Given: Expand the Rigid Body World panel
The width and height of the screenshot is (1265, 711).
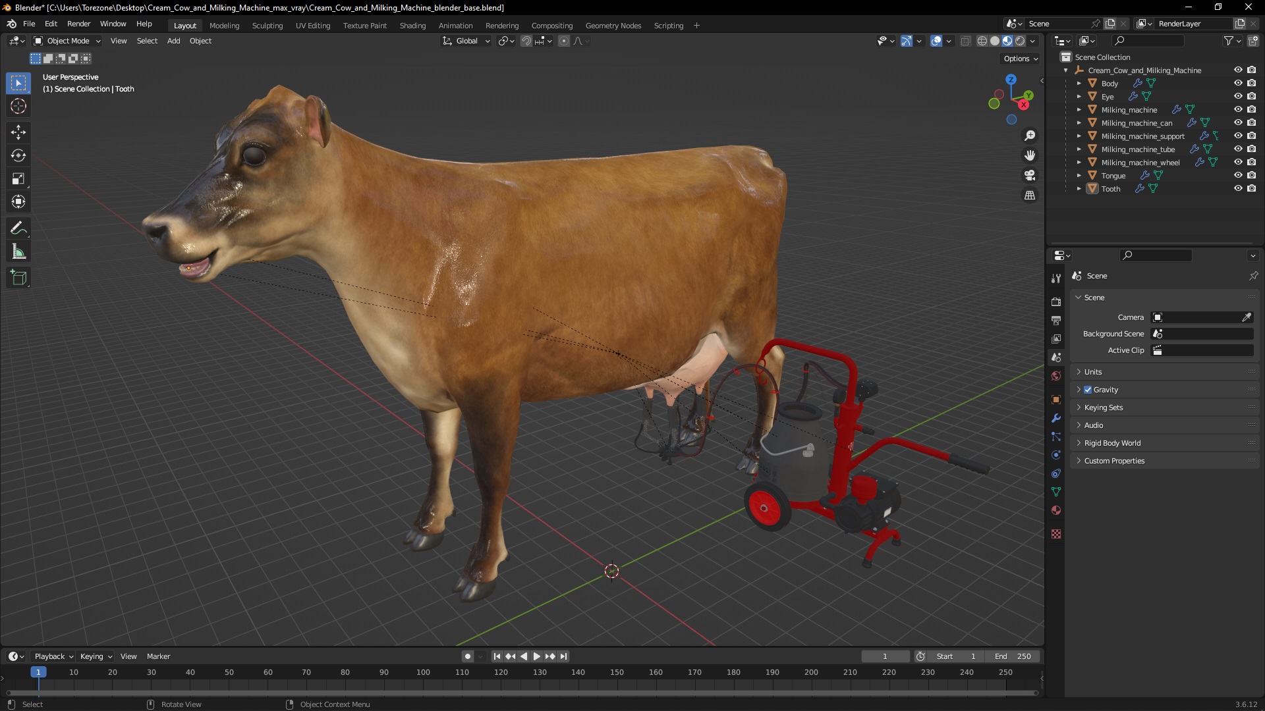Looking at the screenshot, I should coord(1112,443).
